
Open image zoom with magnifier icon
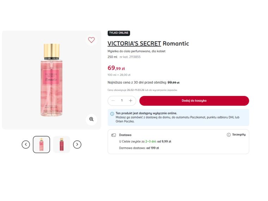click(x=91, y=119)
